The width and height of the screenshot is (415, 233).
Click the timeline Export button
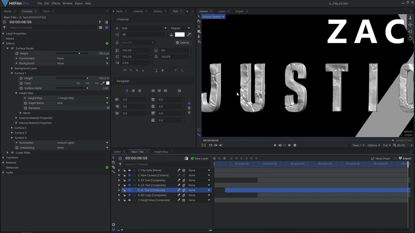click(405, 159)
